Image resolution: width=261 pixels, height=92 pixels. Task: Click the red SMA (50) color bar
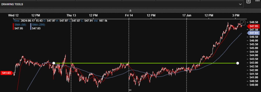(x=13, y=27)
